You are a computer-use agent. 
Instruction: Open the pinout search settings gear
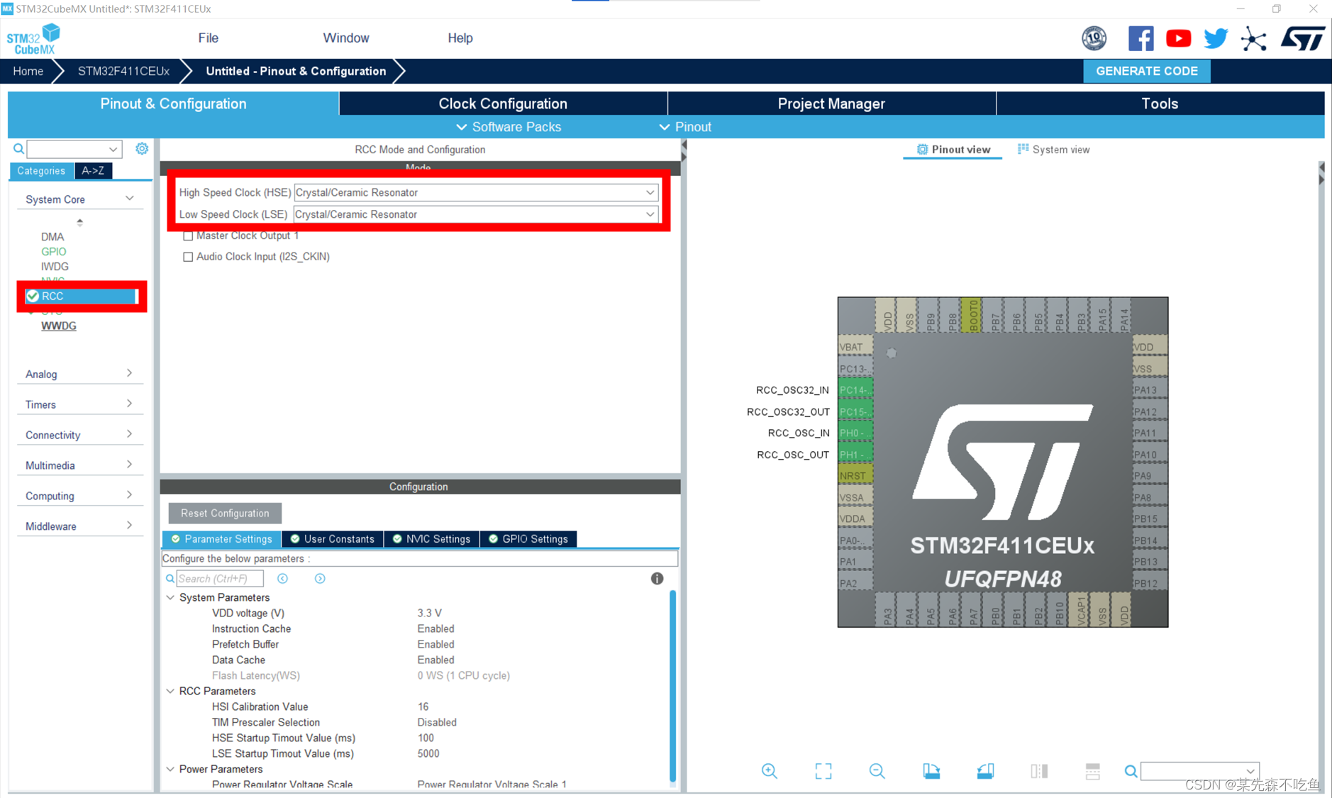point(142,148)
